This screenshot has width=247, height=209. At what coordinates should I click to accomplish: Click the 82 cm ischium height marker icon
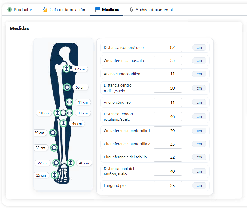pos(66,69)
